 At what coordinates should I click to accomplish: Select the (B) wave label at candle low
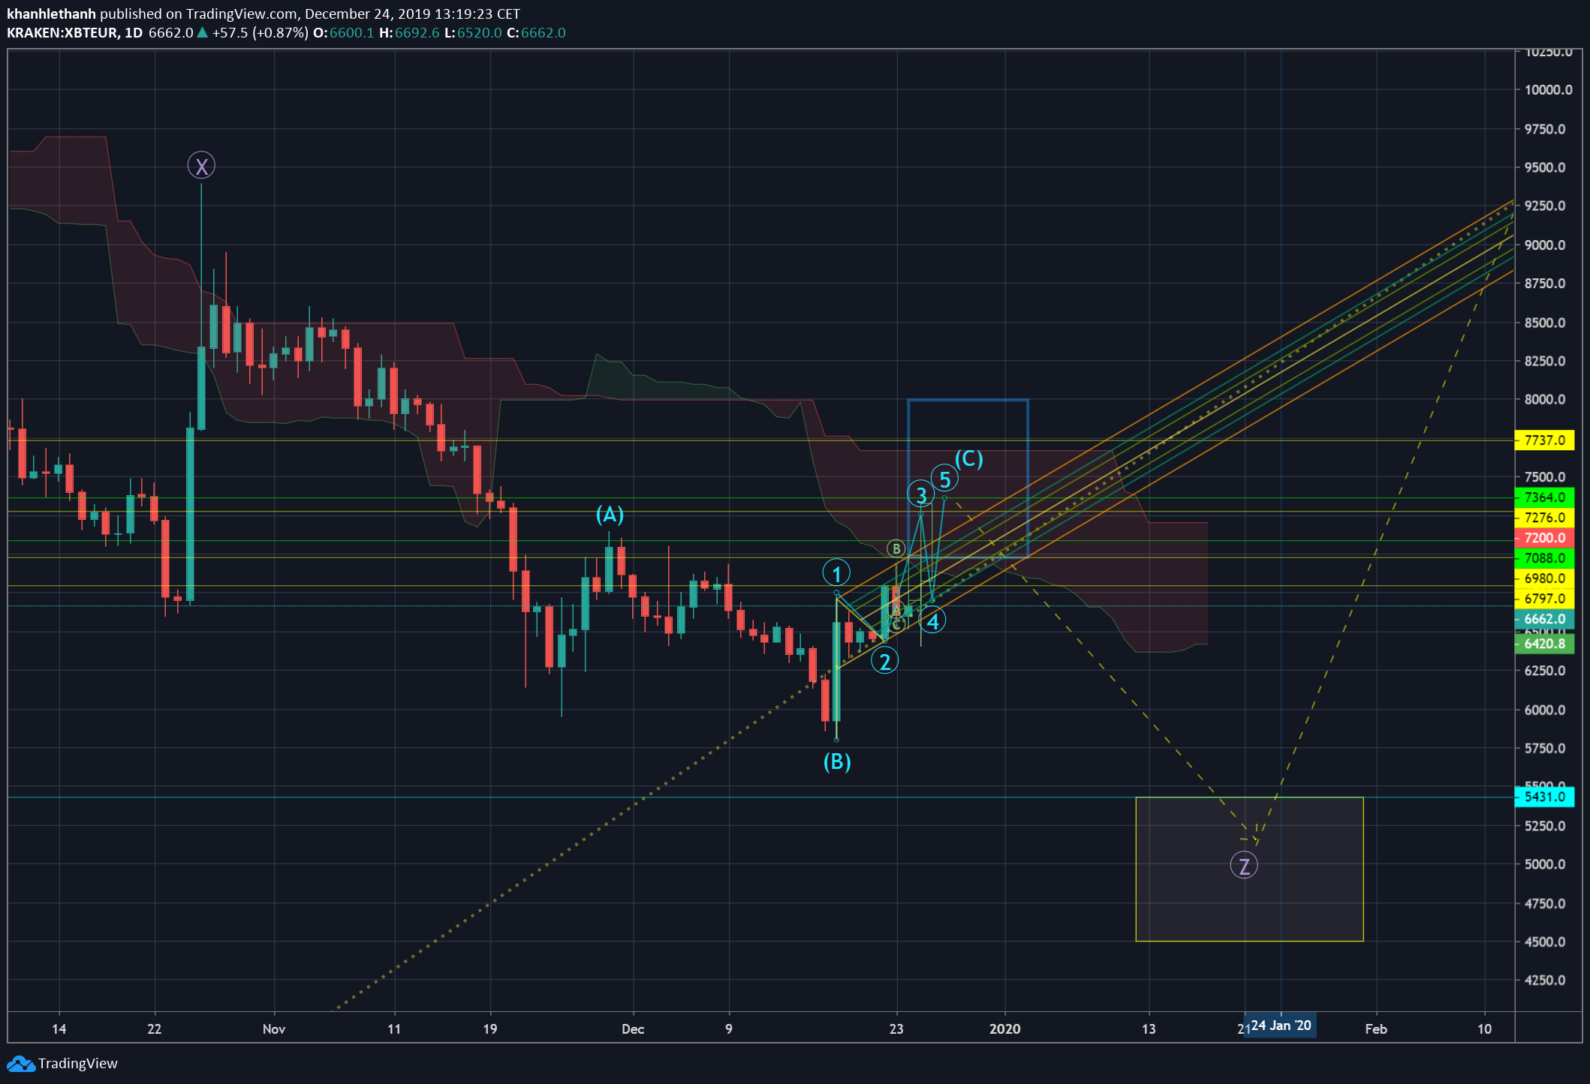(837, 762)
